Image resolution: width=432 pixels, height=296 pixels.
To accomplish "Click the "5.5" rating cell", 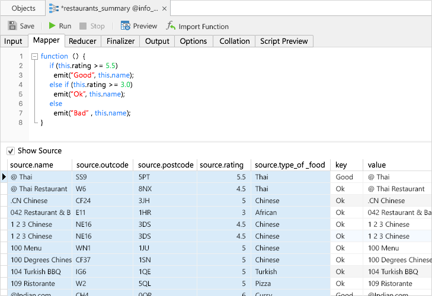I will coord(224,177).
